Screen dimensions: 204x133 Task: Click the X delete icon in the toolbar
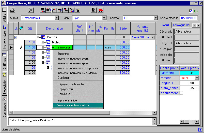(x=31, y=10)
